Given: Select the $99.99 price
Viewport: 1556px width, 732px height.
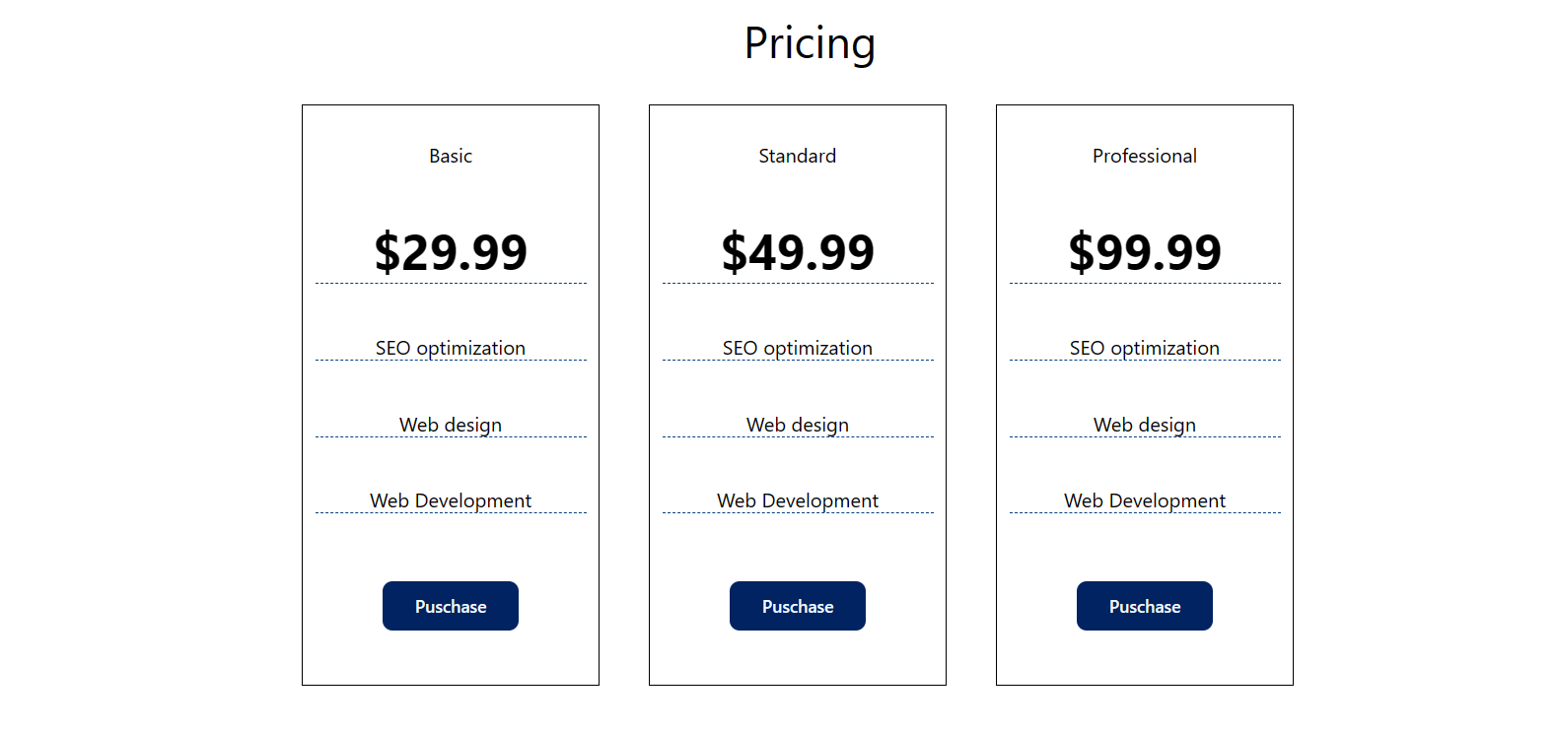Looking at the screenshot, I should (x=1145, y=252).
